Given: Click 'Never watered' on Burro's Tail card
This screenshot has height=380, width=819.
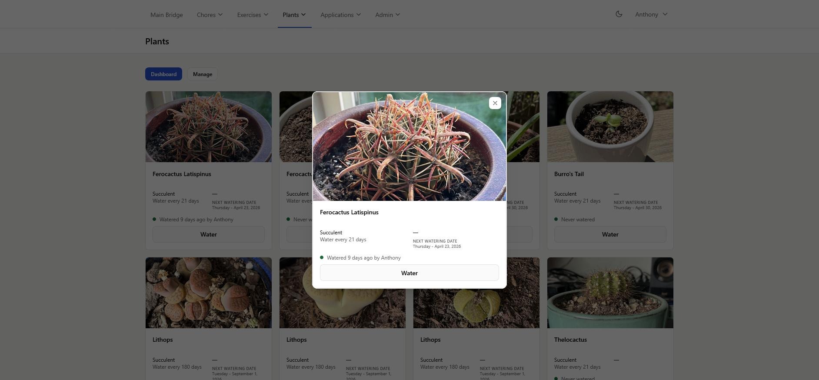Looking at the screenshot, I should click(x=578, y=220).
